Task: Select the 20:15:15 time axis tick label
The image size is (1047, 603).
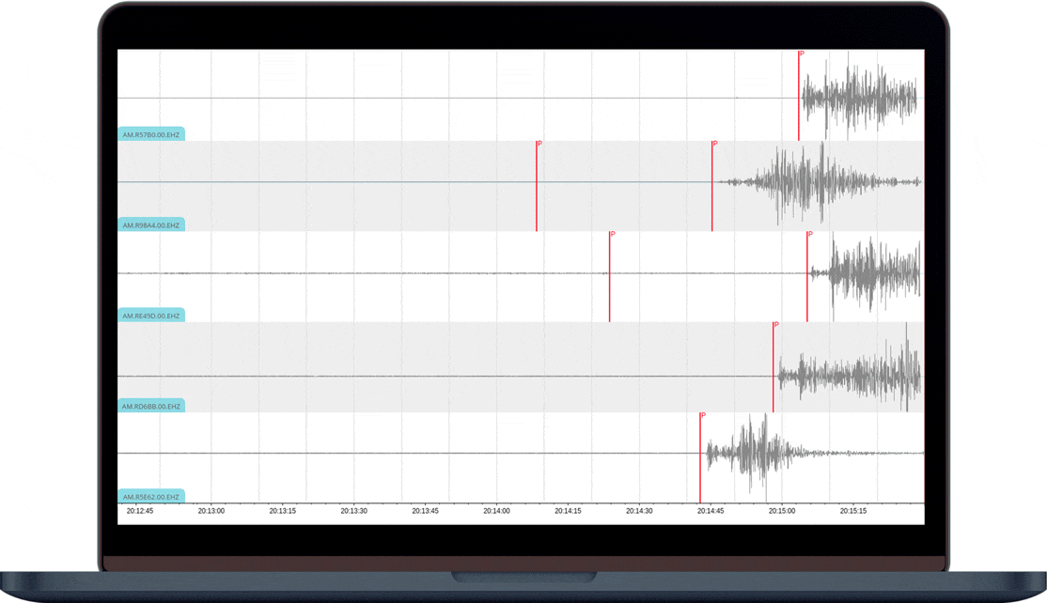Action: click(852, 512)
